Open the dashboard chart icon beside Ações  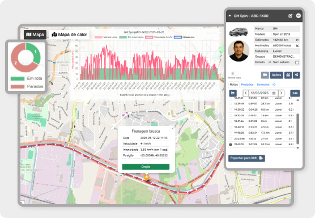tap(288, 75)
